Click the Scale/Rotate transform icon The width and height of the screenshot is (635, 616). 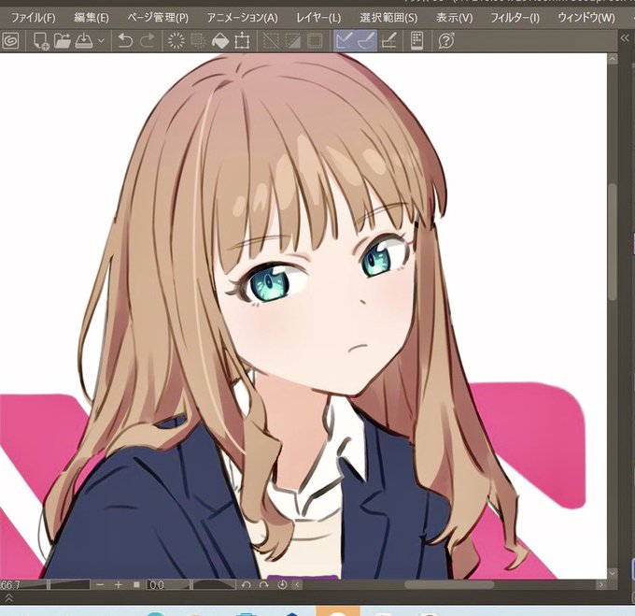(242, 41)
